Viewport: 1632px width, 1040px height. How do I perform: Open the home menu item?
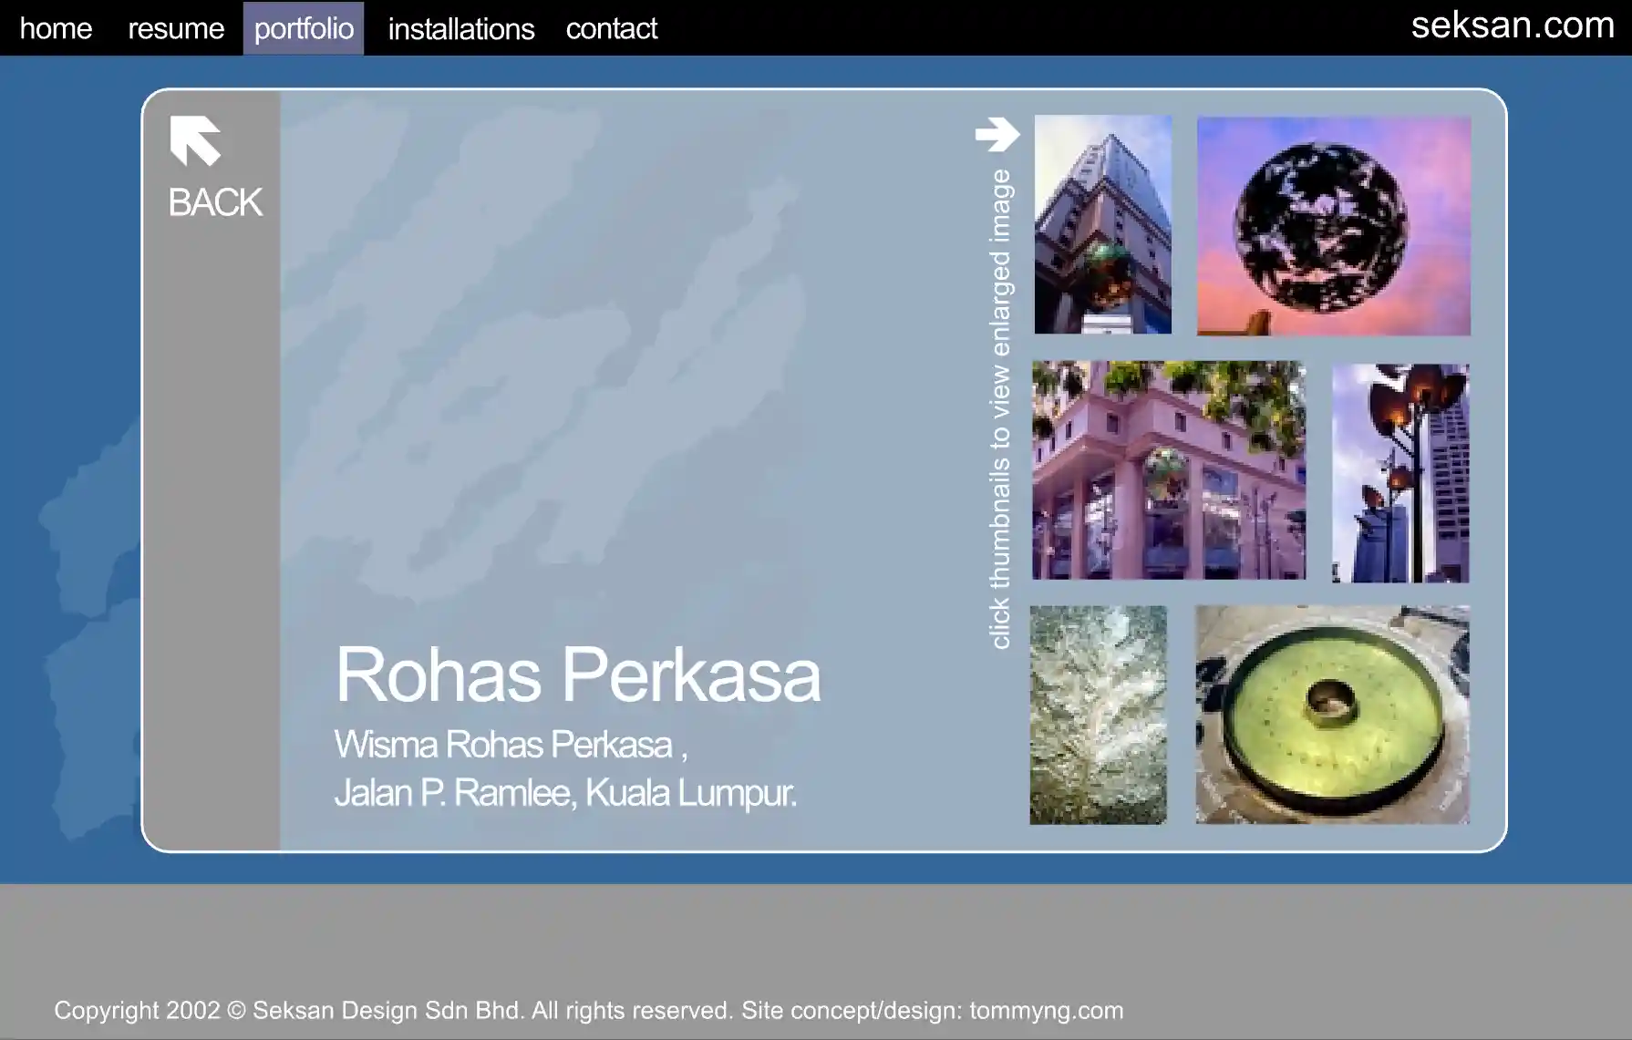(56, 28)
